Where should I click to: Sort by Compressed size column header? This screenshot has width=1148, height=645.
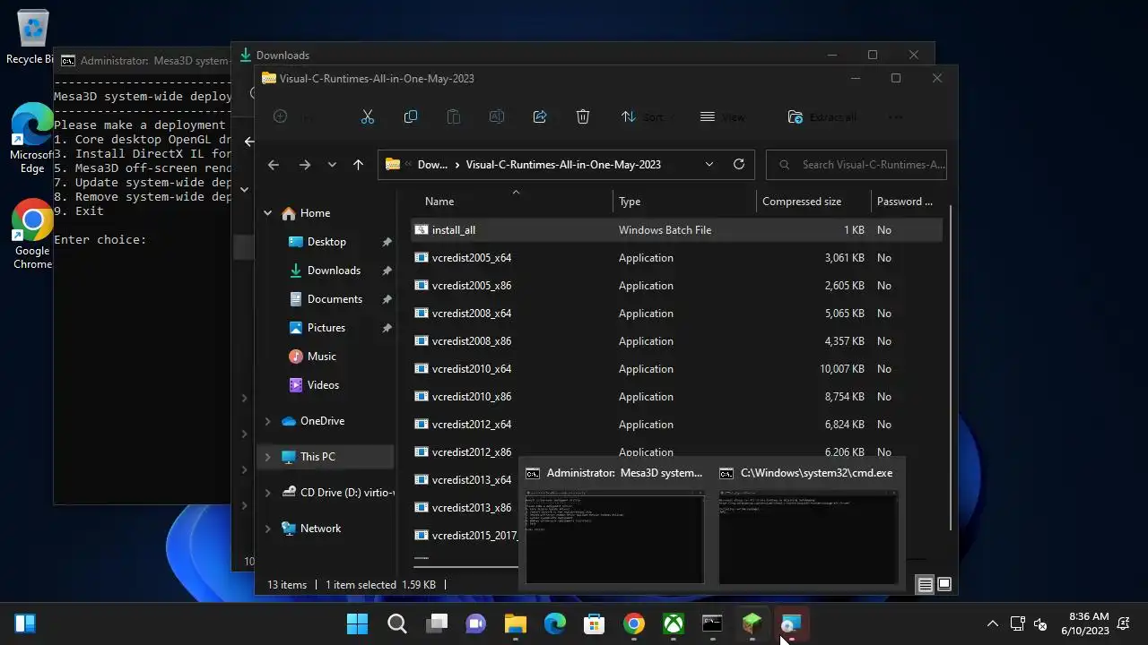(x=802, y=202)
